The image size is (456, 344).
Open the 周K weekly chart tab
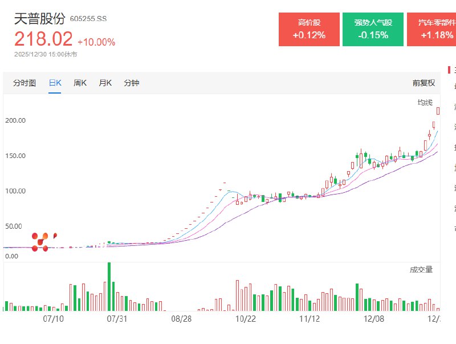[x=80, y=83]
